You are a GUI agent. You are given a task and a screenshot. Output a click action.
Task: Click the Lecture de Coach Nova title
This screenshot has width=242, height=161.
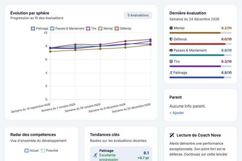pyautogui.click(x=199, y=135)
